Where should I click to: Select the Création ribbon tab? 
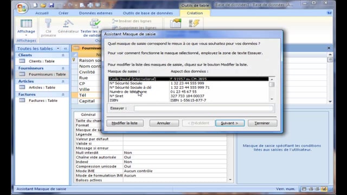pyautogui.click(x=195, y=13)
